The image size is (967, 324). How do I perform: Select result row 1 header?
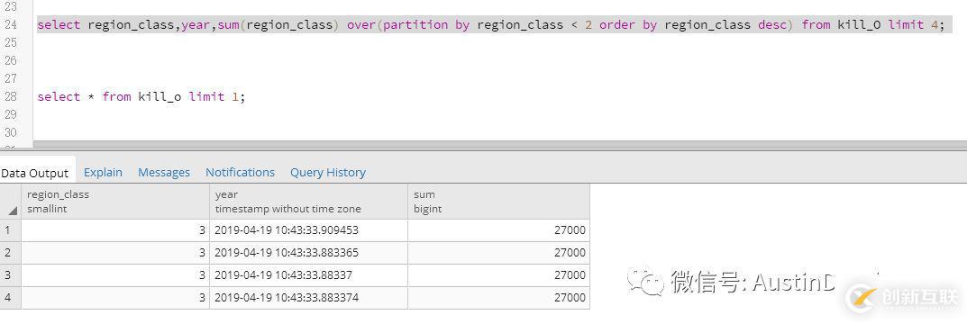[11, 230]
